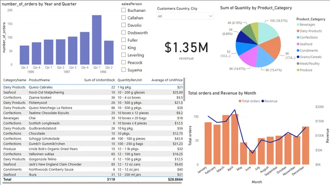Click the Confections legend color dot
This screenshot has width=330, height=185.
298,38
